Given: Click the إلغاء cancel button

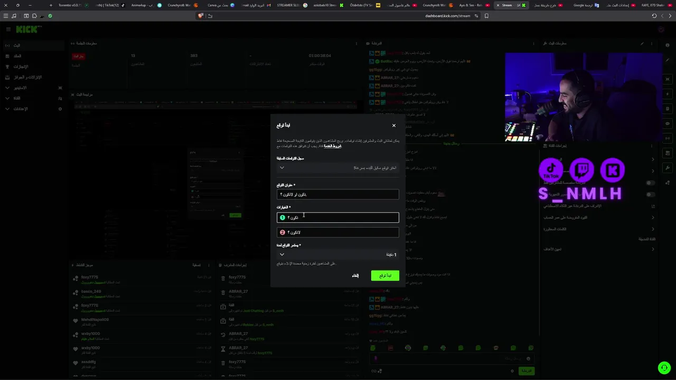Looking at the screenshot, I should click(355, 275).
